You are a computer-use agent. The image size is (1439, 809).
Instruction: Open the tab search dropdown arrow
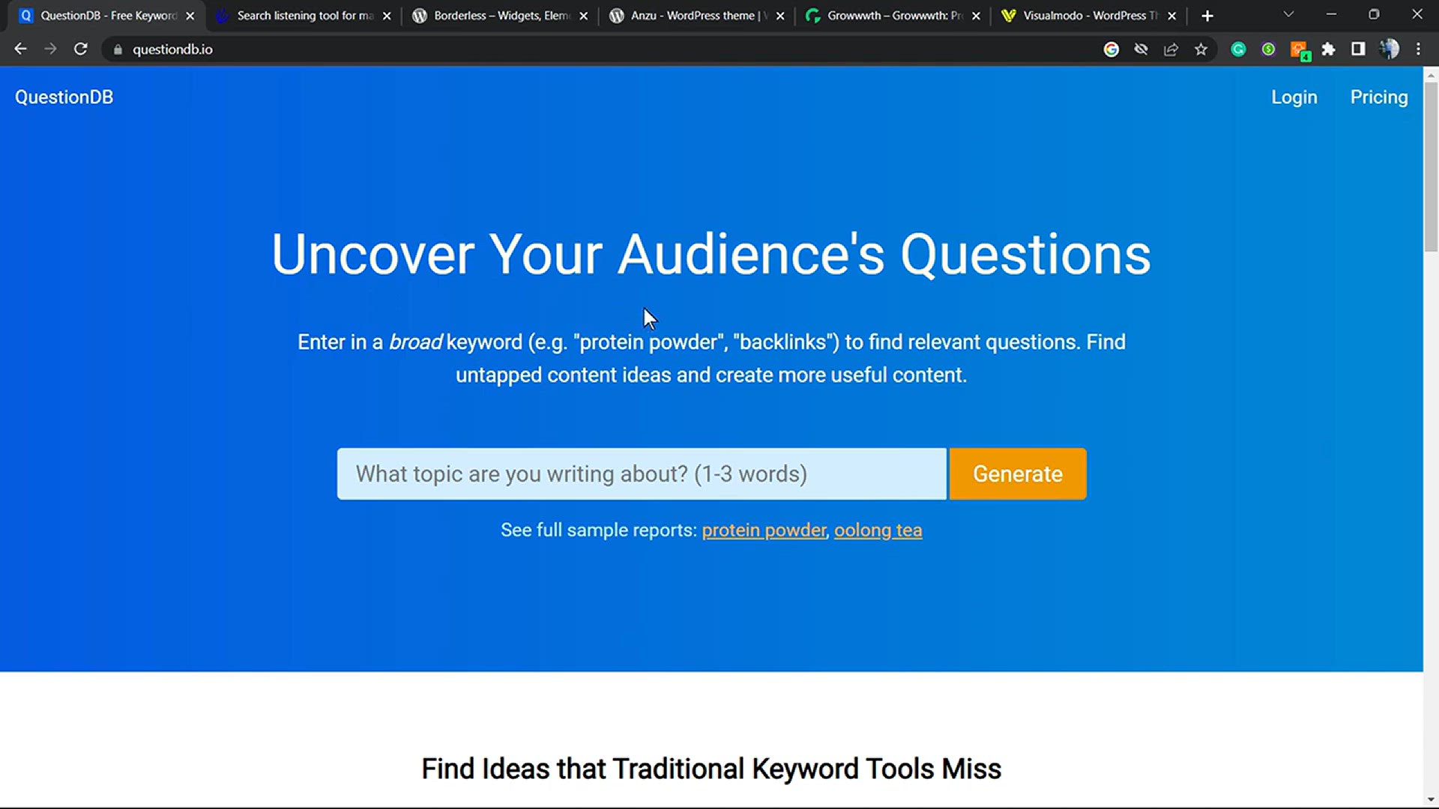click(x=1288, y=14)
